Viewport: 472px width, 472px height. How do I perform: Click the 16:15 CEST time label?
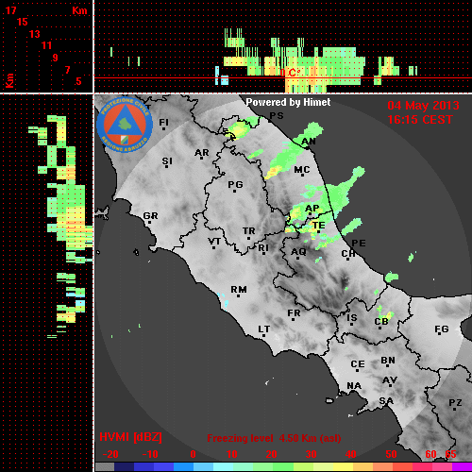[420, 120]
